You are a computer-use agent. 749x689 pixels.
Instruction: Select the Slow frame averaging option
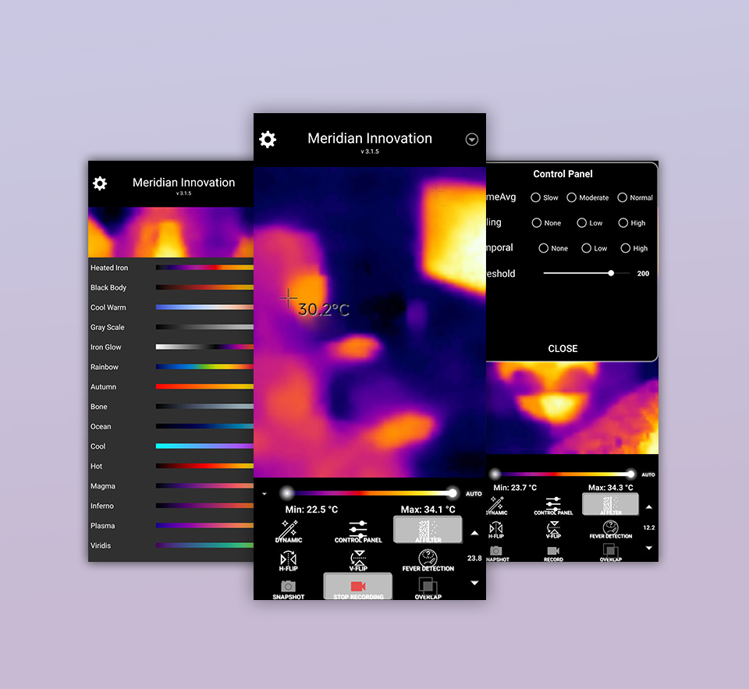(537, 197)
